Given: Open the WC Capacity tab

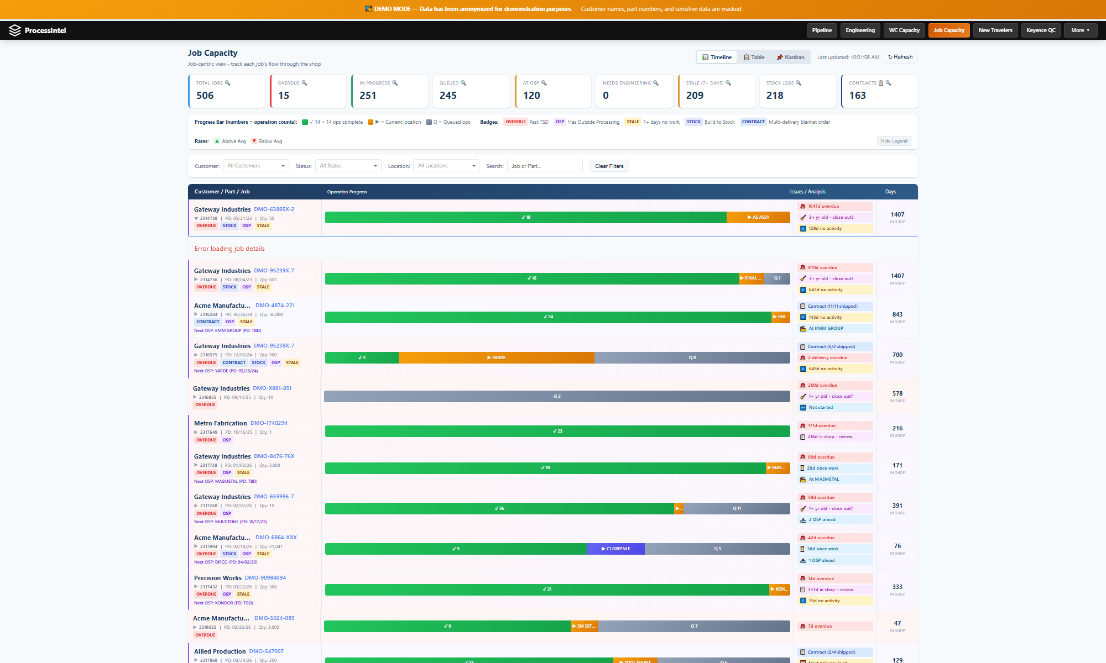Looking at the screenshot, I should click(904, 30).
